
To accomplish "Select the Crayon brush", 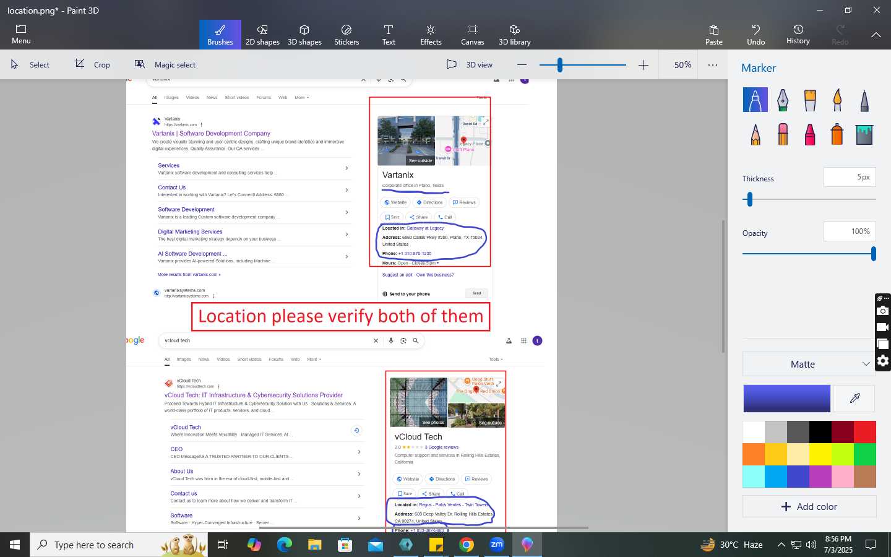I will click(810, 134).
